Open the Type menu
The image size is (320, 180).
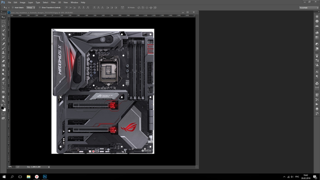(38, 2)
